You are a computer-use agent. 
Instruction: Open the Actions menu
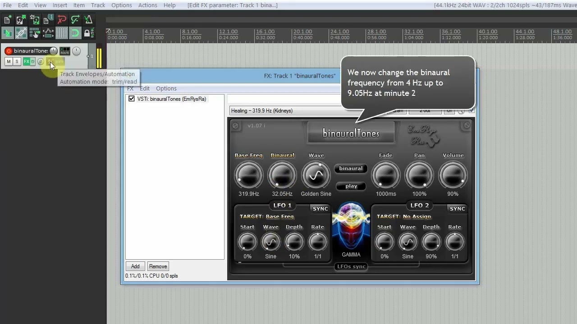point(147,5)
